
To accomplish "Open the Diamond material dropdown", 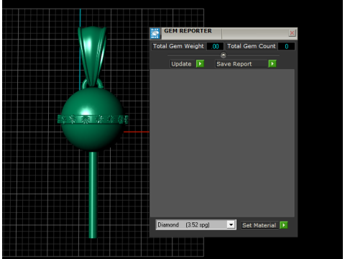I will click(x=231, y=225).
